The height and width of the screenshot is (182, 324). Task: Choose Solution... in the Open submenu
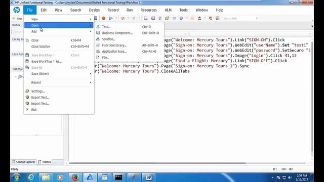(x=129, y=39)
